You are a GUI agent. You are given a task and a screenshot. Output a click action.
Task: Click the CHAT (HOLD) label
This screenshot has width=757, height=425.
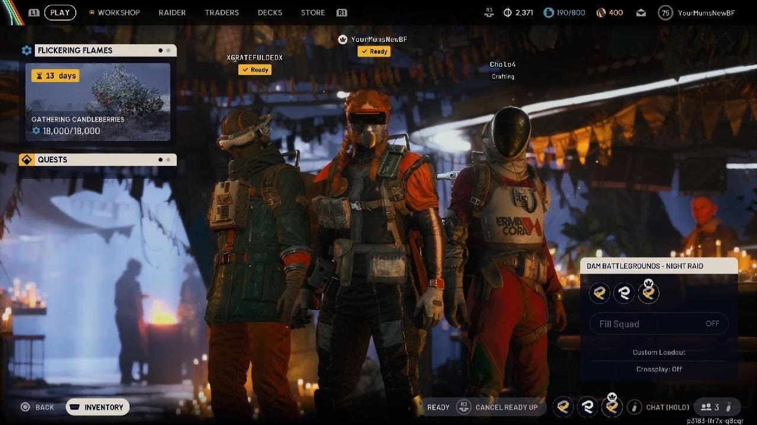click(x=667, y=407)
